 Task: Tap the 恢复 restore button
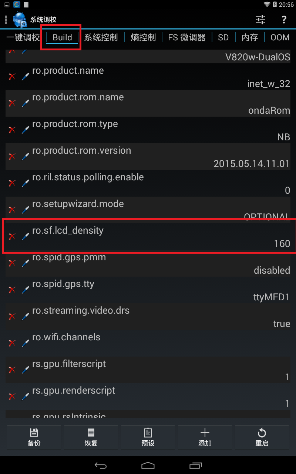click(91, 438)
